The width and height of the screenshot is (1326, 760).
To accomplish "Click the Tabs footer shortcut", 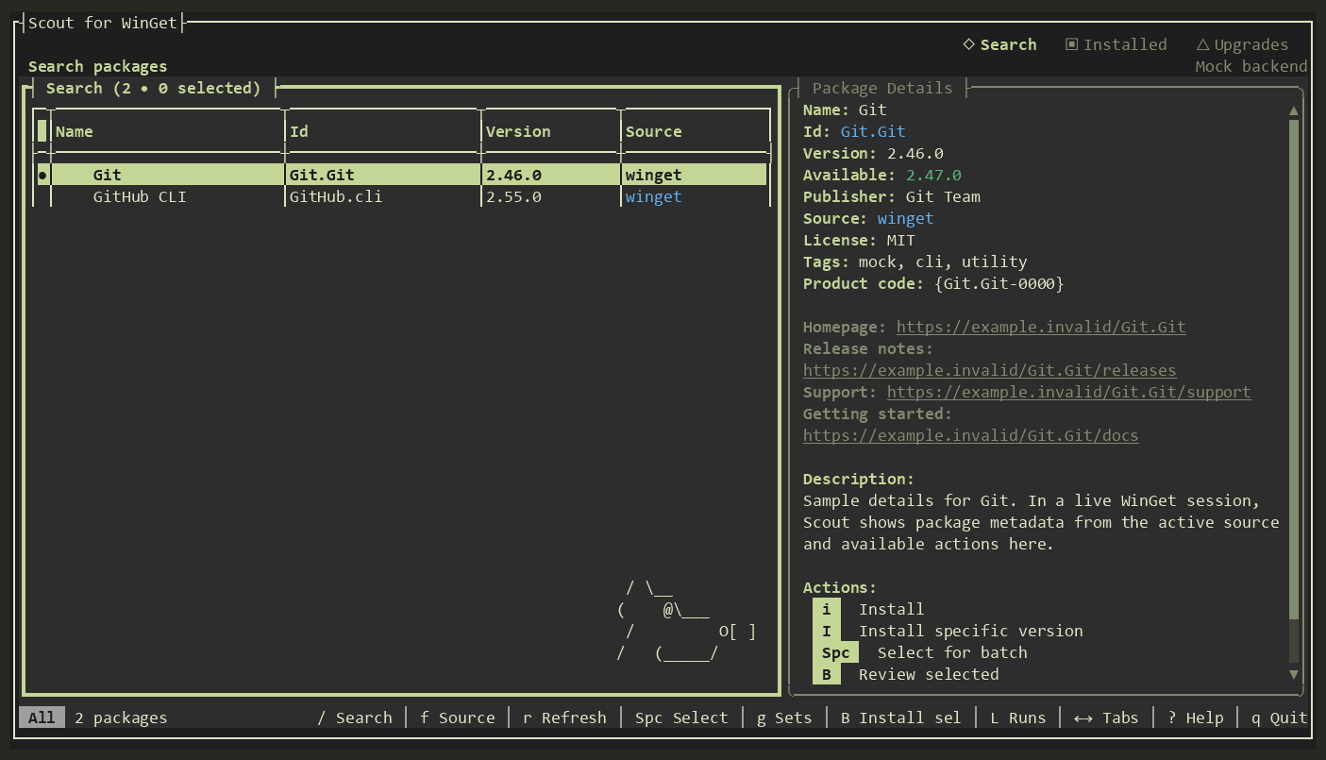I will pyautogui.click(x=1106, y=718).
